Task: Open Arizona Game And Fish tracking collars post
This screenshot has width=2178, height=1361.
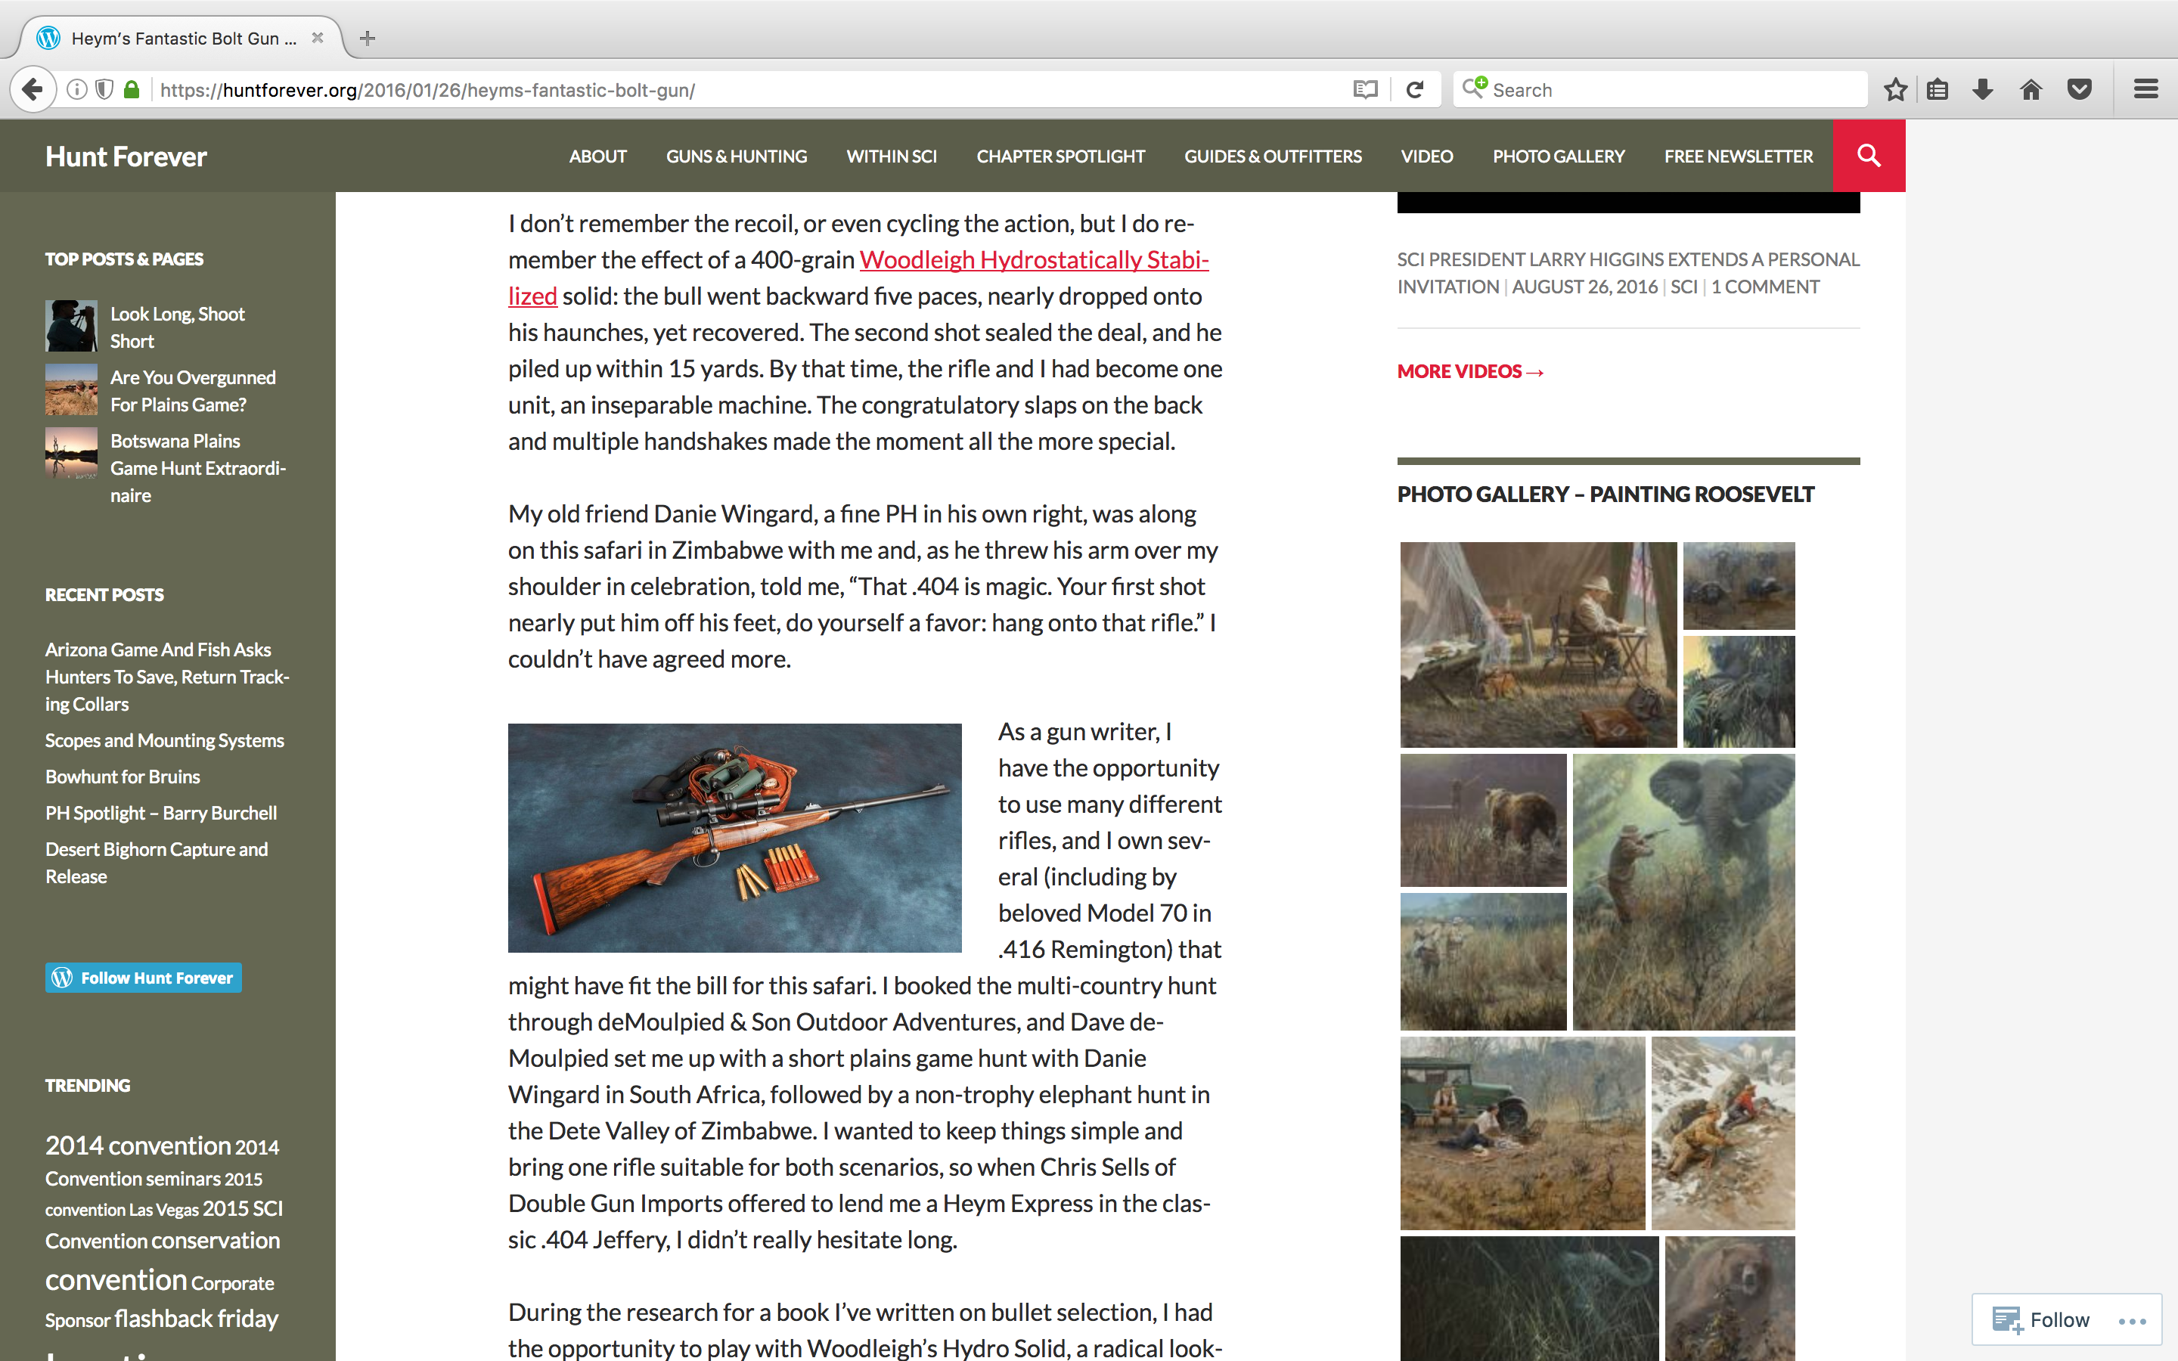Action: 167,677
